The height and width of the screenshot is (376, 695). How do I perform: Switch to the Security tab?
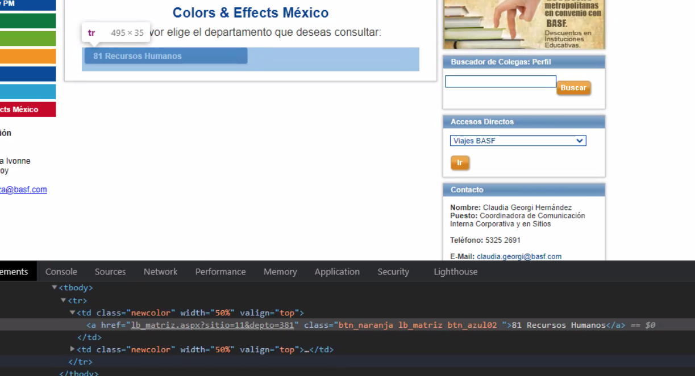click(393, 272)
